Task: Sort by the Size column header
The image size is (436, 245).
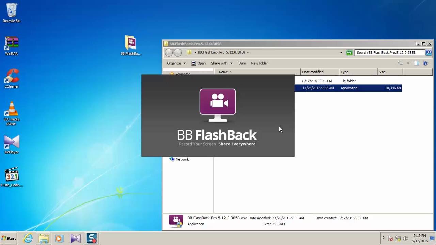Action: point(390,72)
